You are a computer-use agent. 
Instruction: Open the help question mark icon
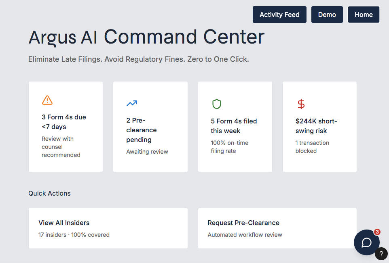tap(381, 254)
